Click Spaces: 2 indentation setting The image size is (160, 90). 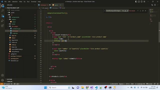(122, 84)
